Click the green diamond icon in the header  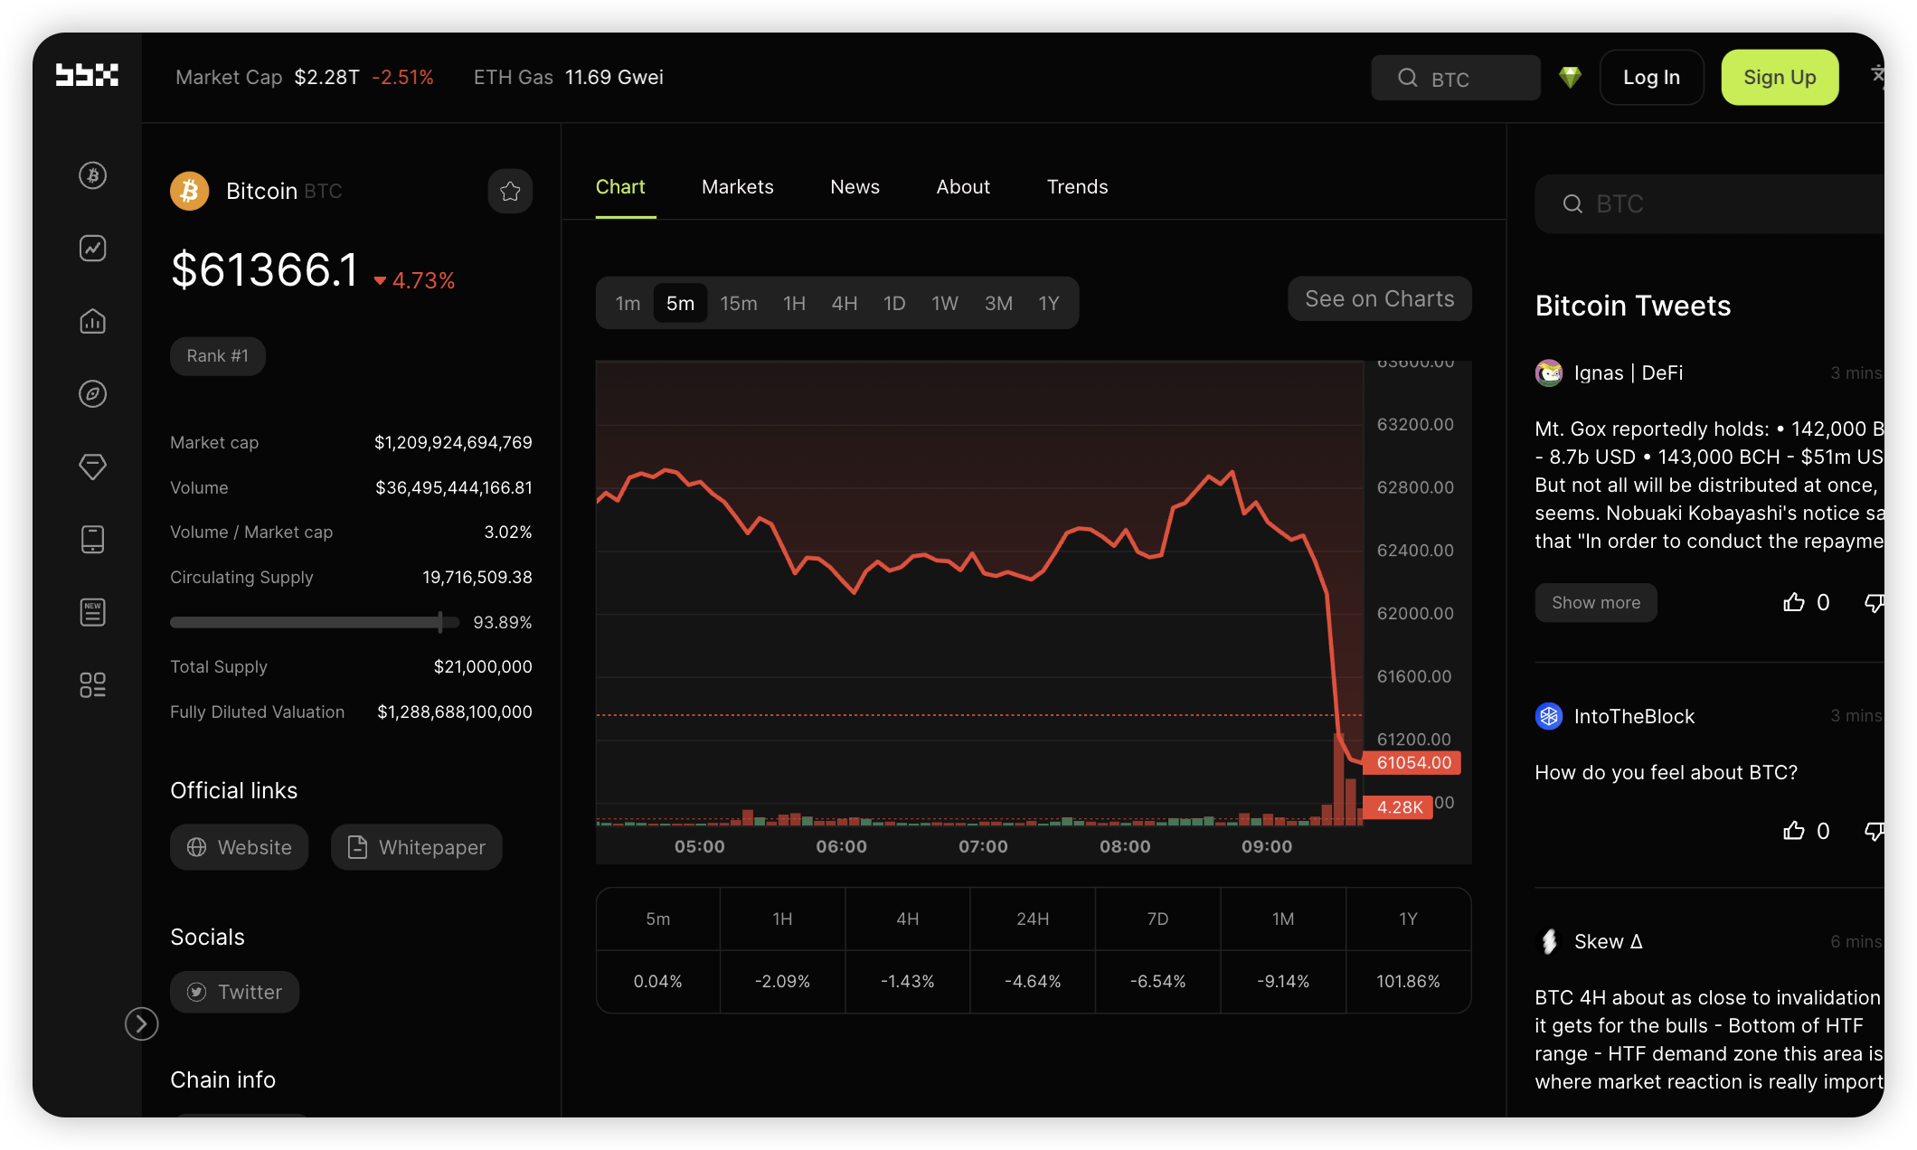pos(1570,78)
